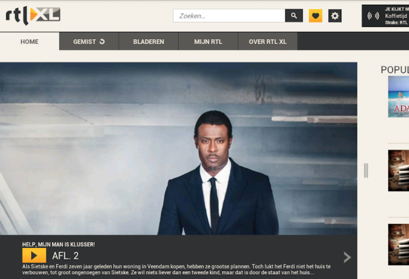This screenshot has height=279, width=409.
Task: Open the Mijn RTL tab
Action: 208,42
